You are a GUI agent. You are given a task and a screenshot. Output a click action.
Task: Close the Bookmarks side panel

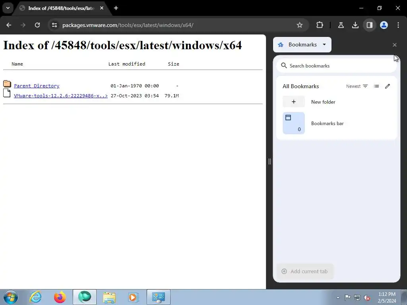point(395,45)
